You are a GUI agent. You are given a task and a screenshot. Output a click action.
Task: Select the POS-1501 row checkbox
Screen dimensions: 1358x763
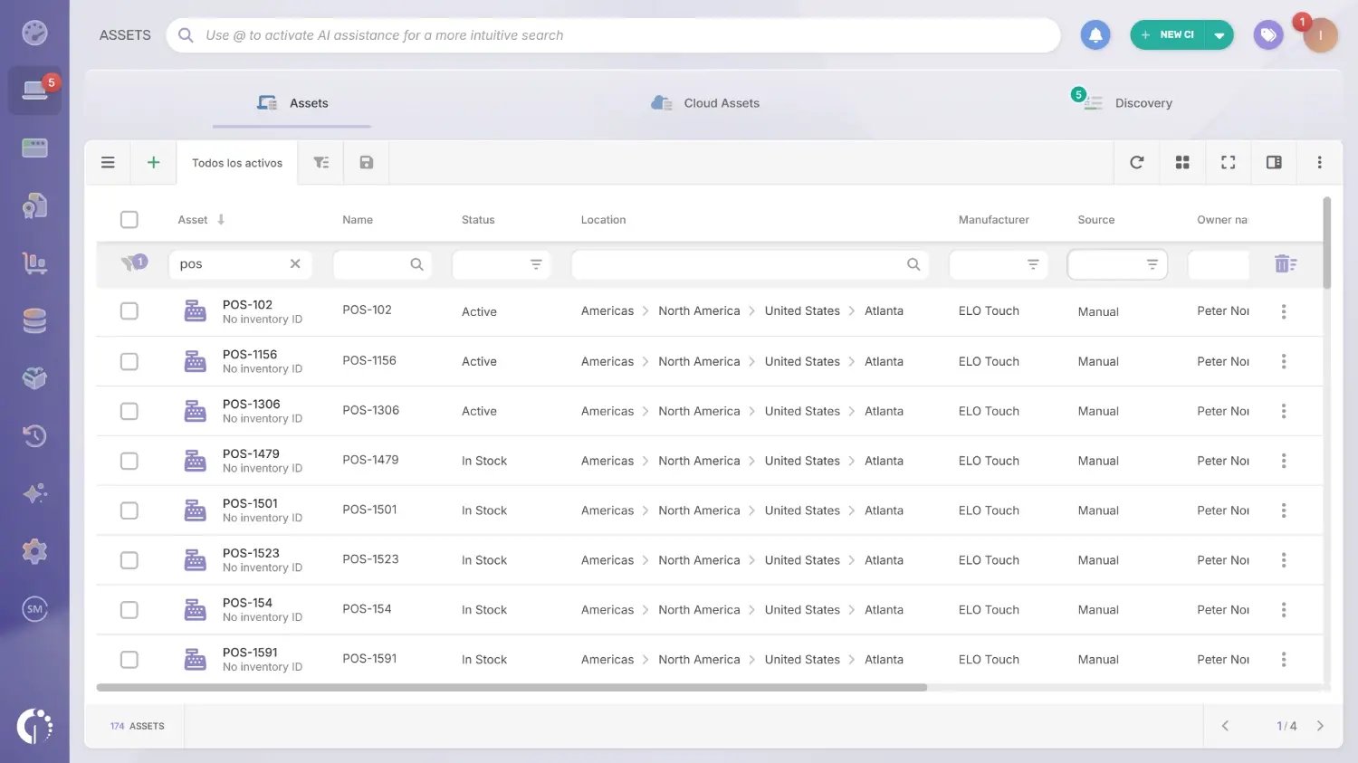pos(129,510)
